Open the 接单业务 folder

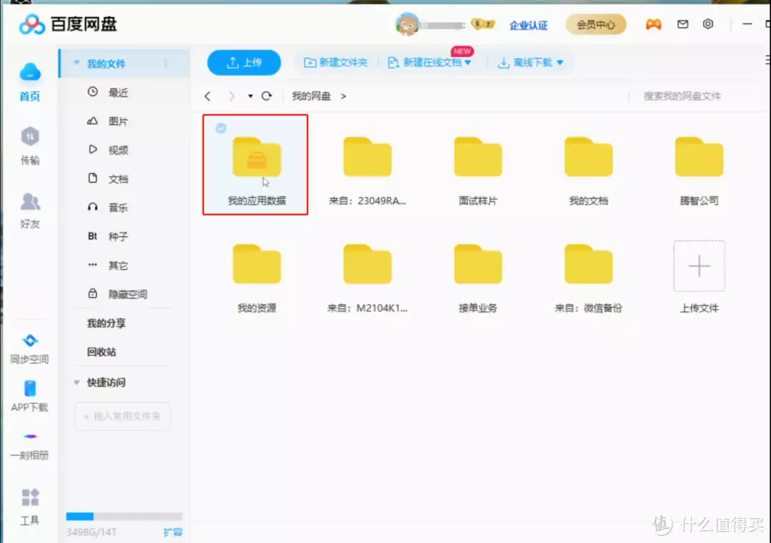[478, 278]
